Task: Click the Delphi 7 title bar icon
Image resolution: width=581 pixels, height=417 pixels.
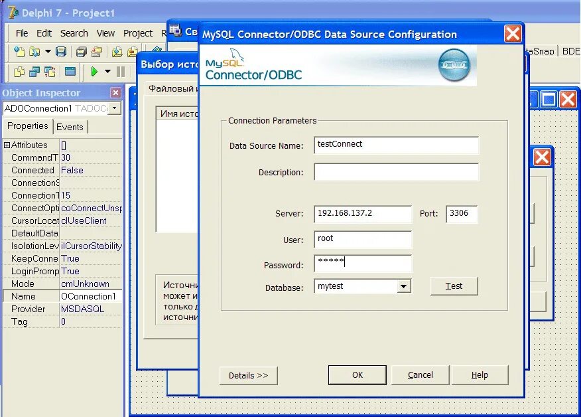Action: (x=13, y=12)
